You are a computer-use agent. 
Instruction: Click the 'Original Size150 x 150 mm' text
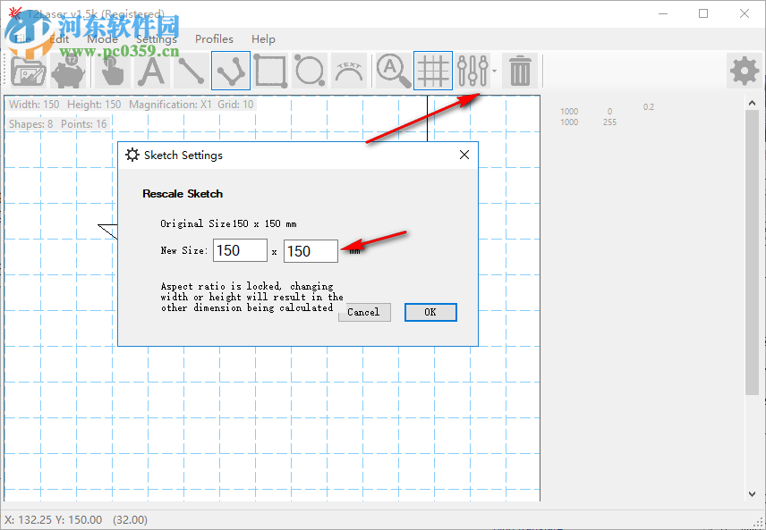(228, 224)
